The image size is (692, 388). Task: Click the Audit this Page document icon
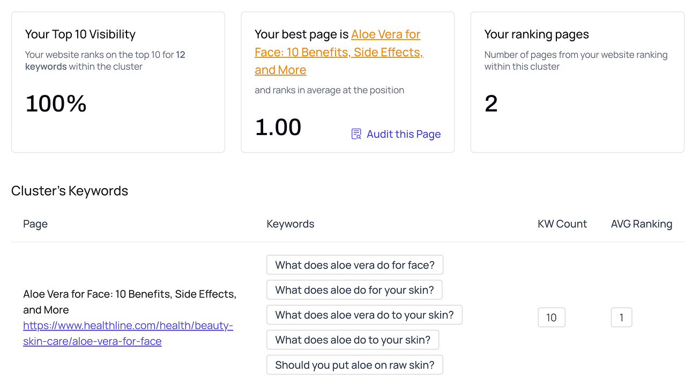(x=356, y=134)
